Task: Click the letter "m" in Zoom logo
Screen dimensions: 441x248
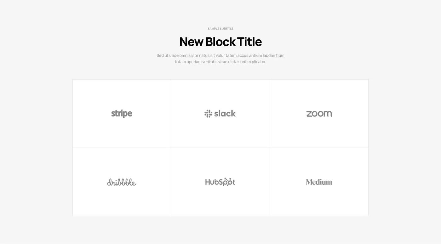Action: [328, 114]
